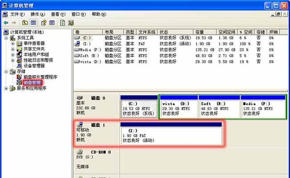This screenshot has width=290, height=178.
Task: Click the (C:) volume drive icon in list
Action: click(x=77, y=38)
